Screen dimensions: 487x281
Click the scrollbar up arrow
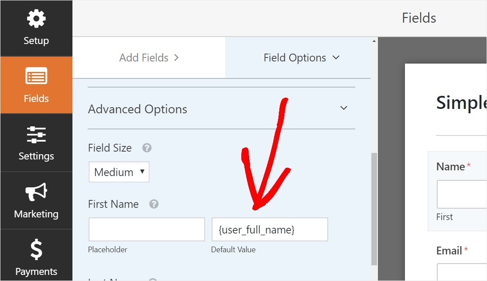point(374,41)
